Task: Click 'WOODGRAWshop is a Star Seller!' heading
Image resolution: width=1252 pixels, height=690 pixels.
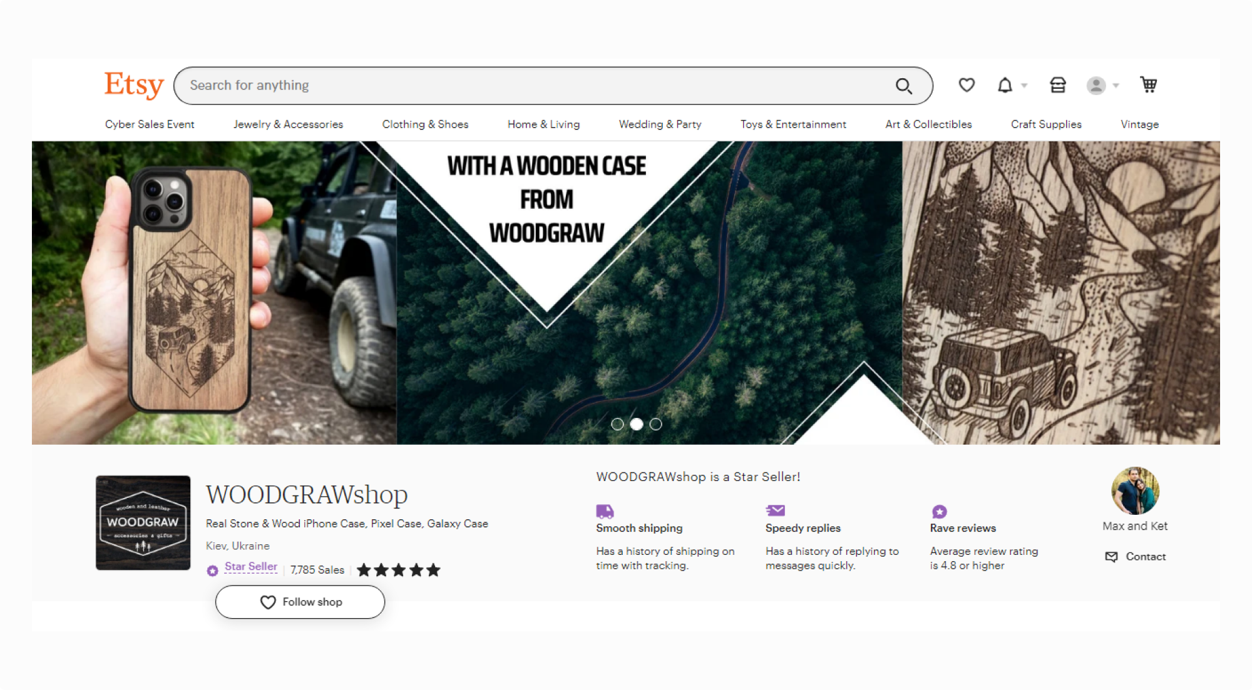Action: click(698, 477)
